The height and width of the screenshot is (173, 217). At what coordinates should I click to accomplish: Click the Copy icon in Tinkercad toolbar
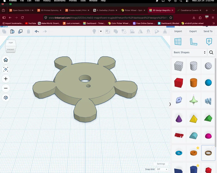tap(4, 32)
